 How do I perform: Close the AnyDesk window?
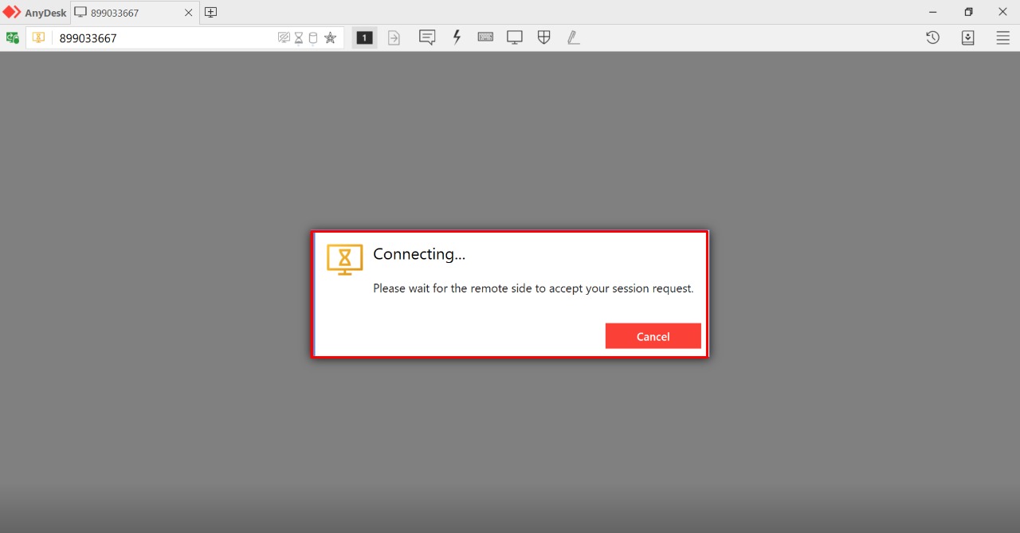[x=1002, y=12]
